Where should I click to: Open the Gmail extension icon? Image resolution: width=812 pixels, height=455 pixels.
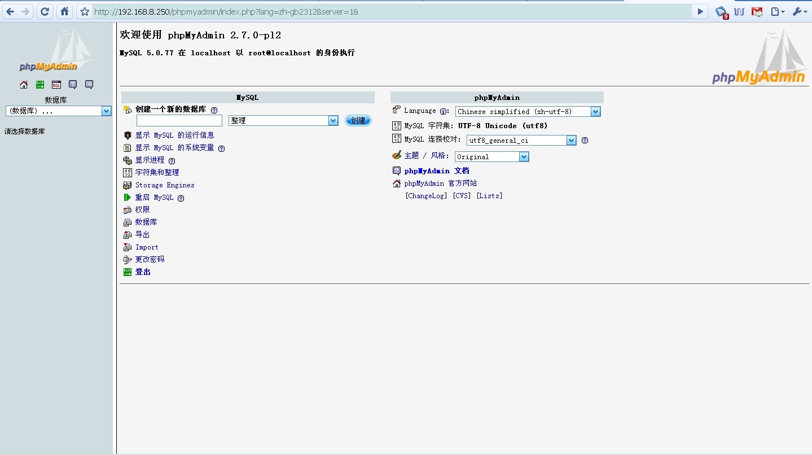(757, 11)
